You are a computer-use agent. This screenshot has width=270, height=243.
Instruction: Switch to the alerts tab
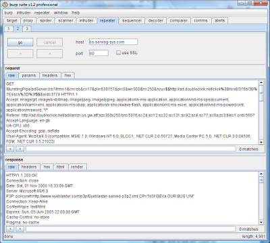click(219, 20)
